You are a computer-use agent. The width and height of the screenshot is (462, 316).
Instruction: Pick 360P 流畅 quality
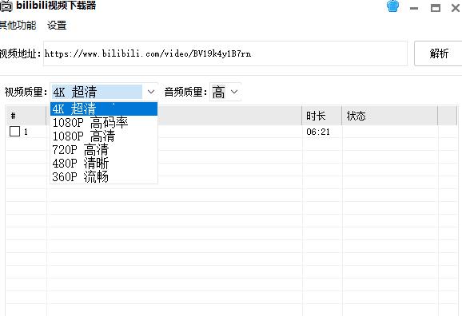point(104,176)
